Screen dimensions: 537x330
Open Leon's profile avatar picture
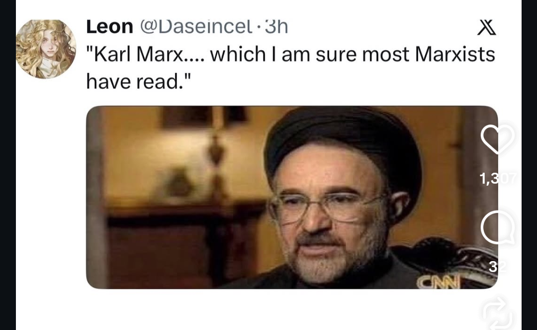[x=46, y=49]
